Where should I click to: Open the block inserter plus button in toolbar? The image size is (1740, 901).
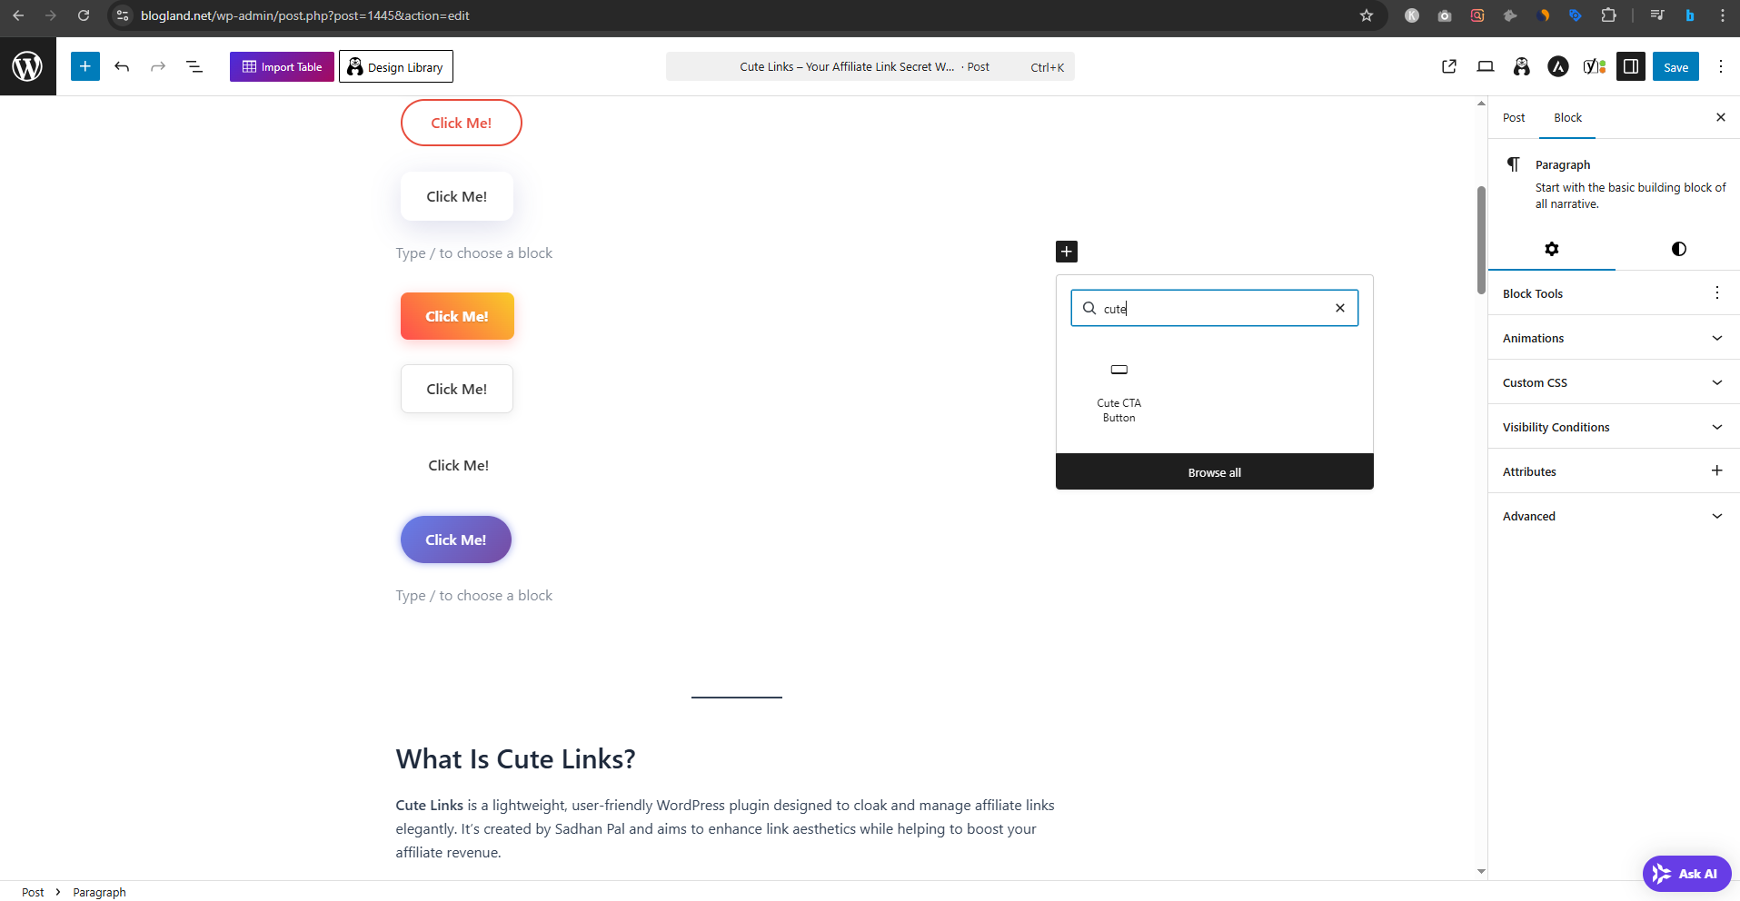point(85,66)
